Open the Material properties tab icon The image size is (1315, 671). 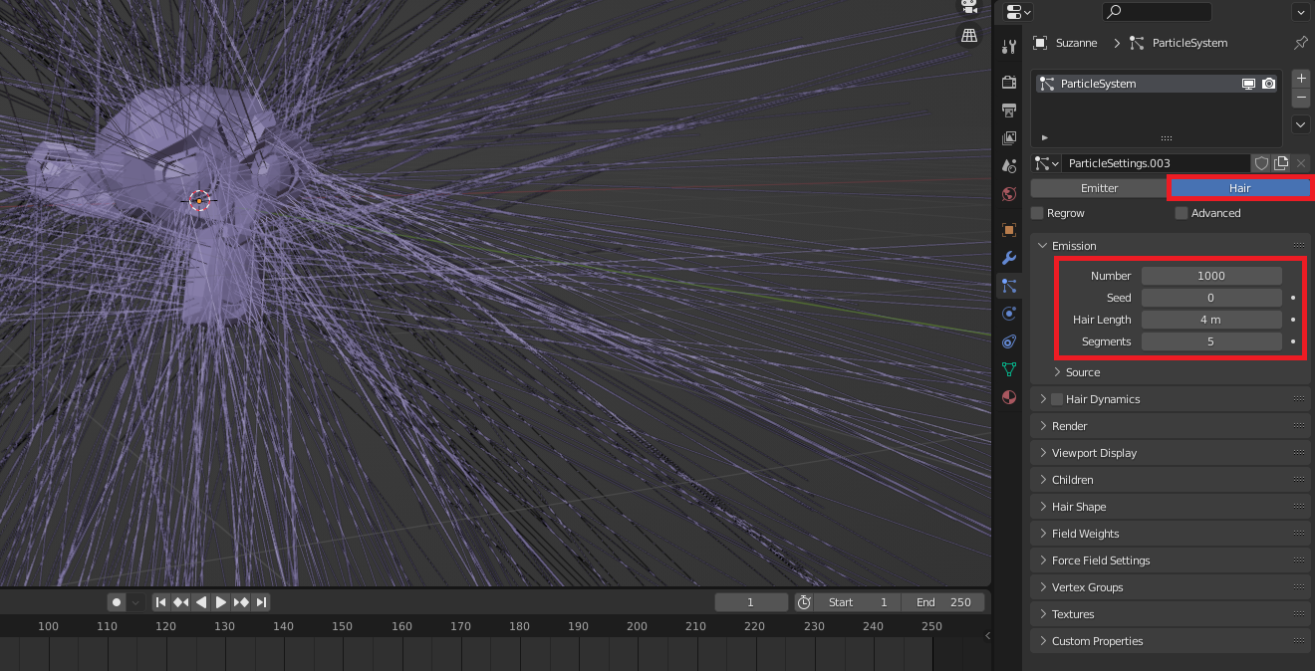1009,397
